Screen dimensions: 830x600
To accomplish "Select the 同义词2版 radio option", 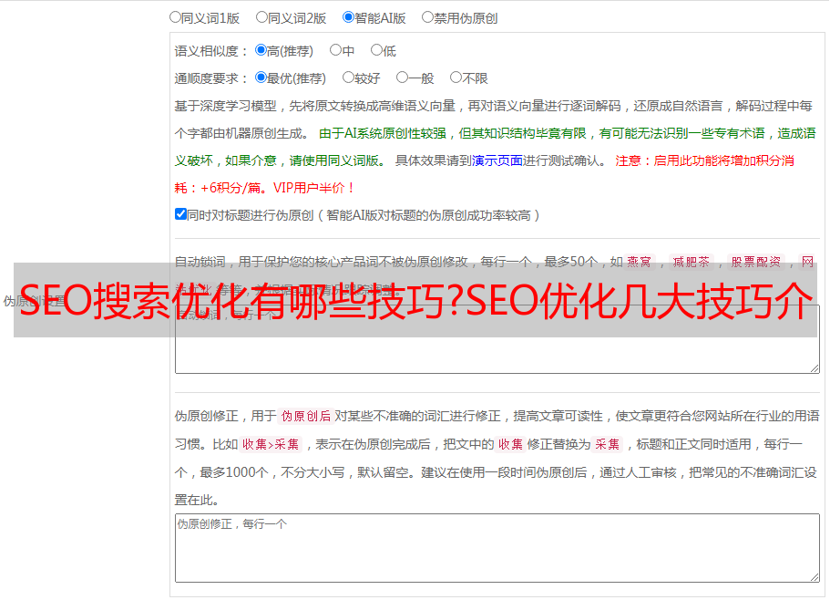I will [261, 17].
